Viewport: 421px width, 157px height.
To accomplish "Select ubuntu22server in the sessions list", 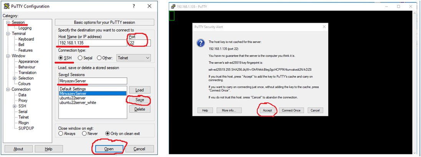I will tap(92, 98).
